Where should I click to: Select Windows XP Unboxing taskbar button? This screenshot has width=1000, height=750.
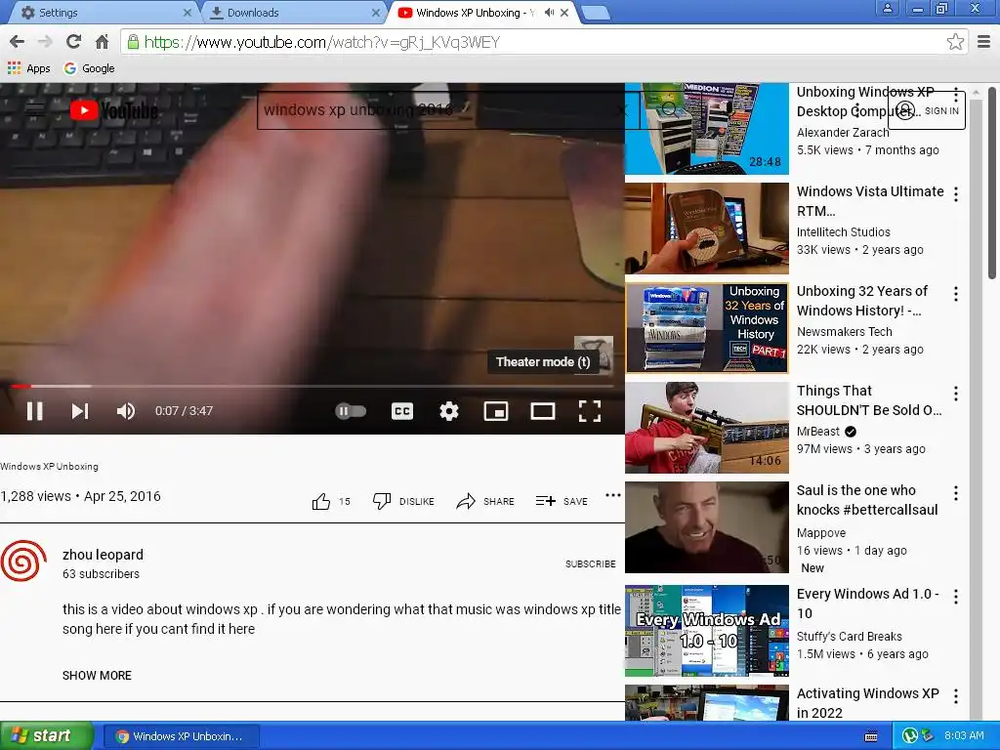181,736
